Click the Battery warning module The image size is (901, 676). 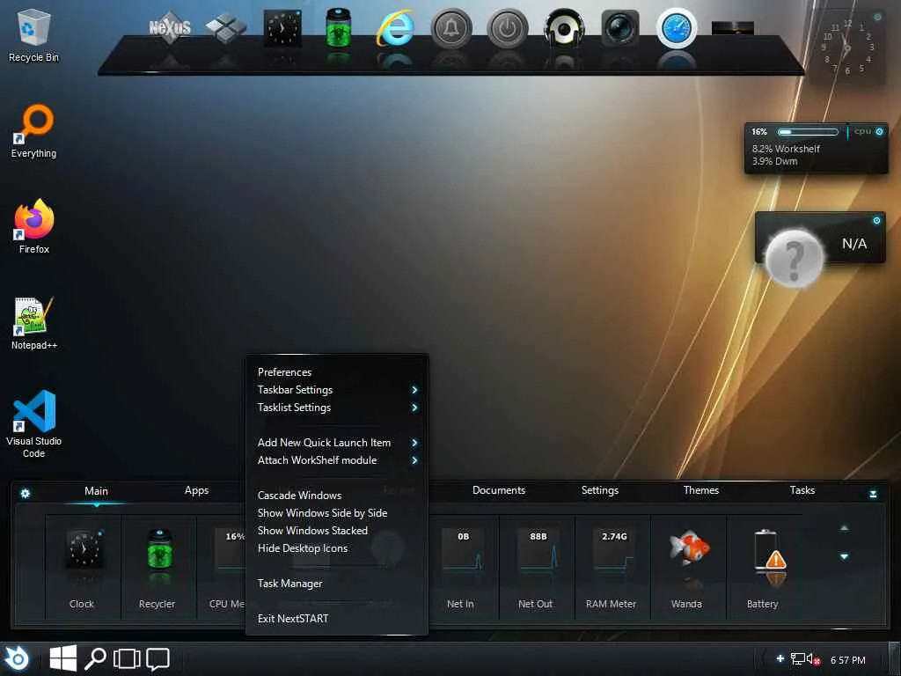point(764,568)
